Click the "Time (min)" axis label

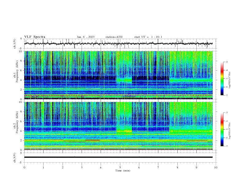(123, 170)
